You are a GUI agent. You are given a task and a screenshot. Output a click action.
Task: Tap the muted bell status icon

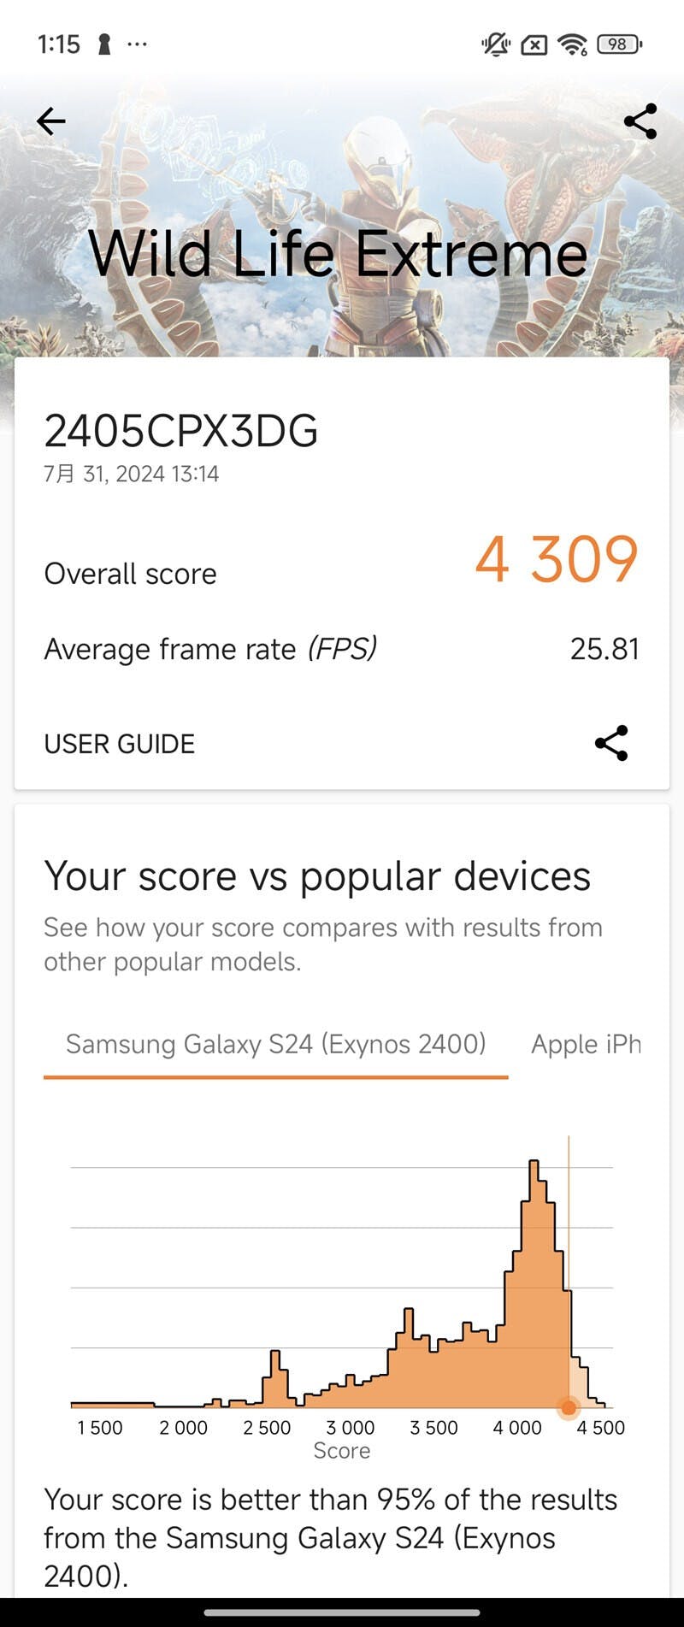[496, 44]
